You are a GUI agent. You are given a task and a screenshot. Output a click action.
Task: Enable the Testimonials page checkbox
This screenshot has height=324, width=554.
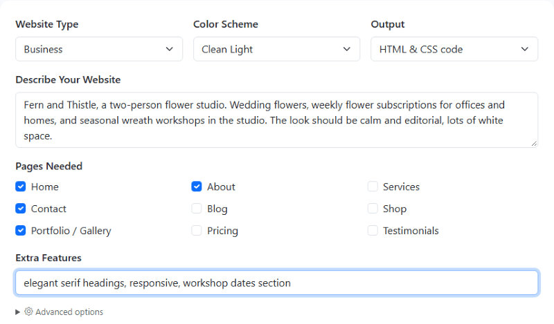point(373,231)
